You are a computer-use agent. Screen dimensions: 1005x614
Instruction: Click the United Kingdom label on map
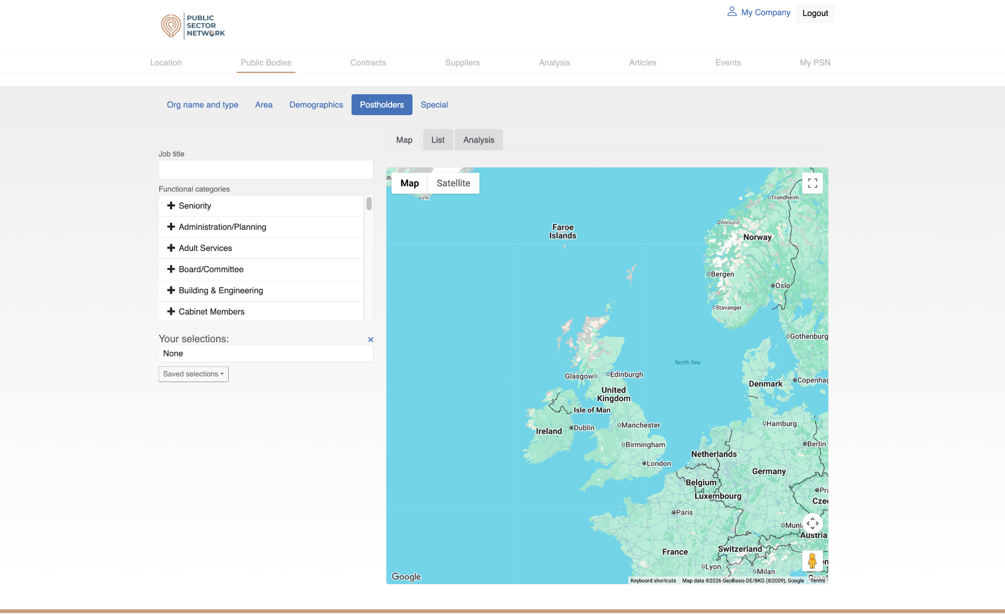(613, 394)
